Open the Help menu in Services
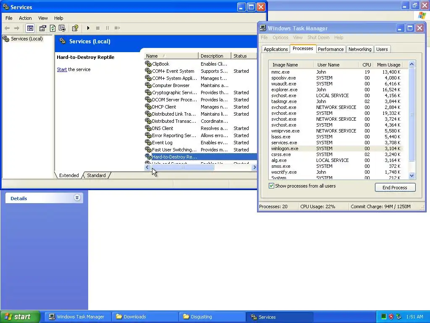 [x=58, y=18]
